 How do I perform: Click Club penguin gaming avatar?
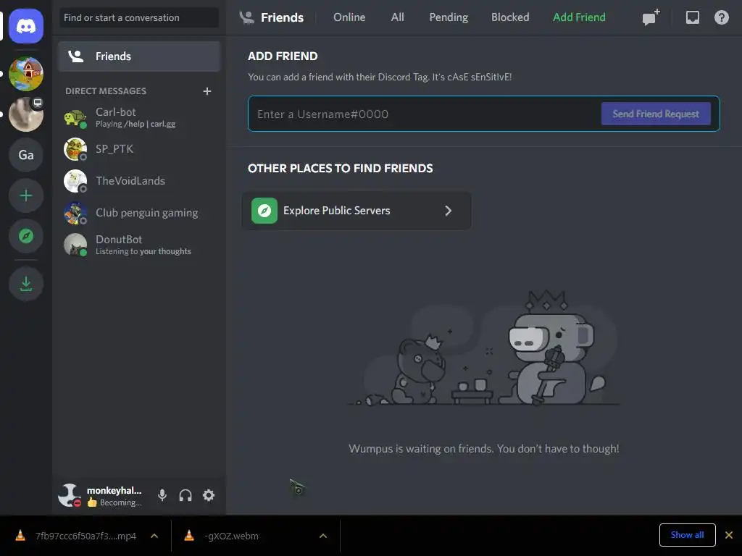(75, 213)
